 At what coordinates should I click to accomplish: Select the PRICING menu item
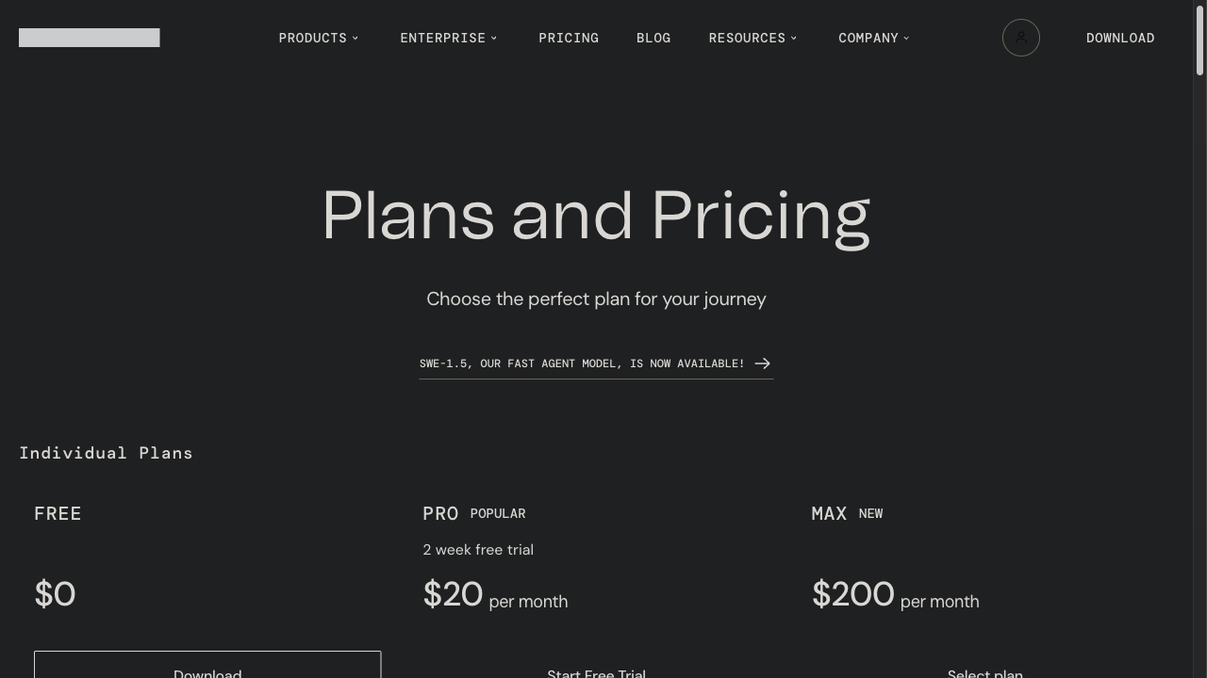[x=569, y=38]
